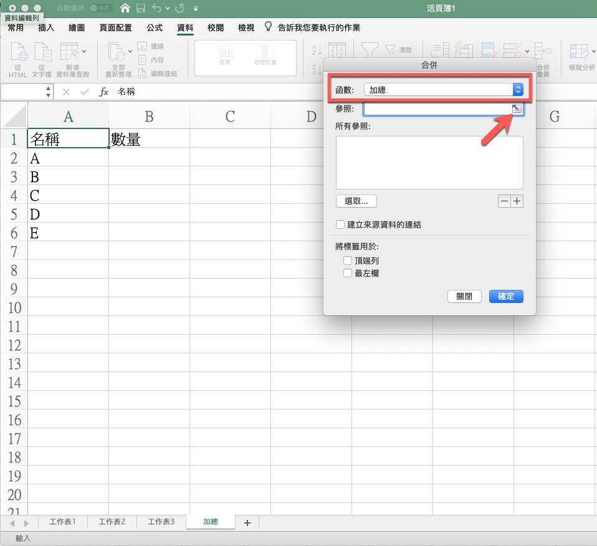
Task: Check the 最左欄 checkbox
Action: [x=348, y=273]
